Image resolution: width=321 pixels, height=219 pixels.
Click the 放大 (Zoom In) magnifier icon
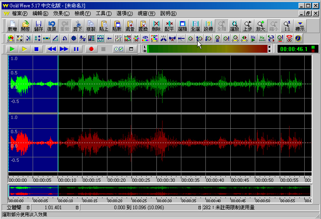[x=261, y=26]
